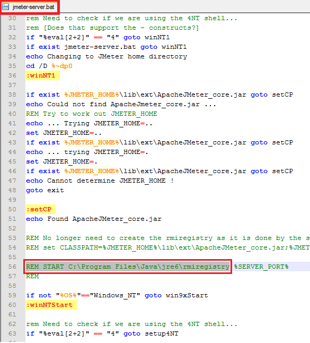
Task: Click %JMETER_HOME% variable on line 46
Action: (92, 171)
